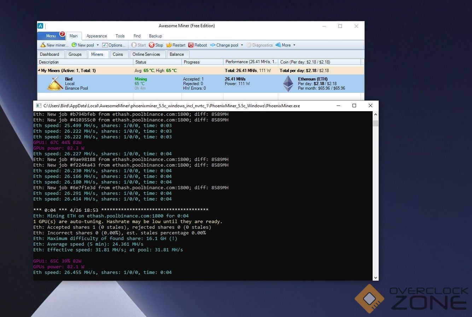472x317 pixels.
Task: Open the blue Menu button
Action: tap(51, 36)
